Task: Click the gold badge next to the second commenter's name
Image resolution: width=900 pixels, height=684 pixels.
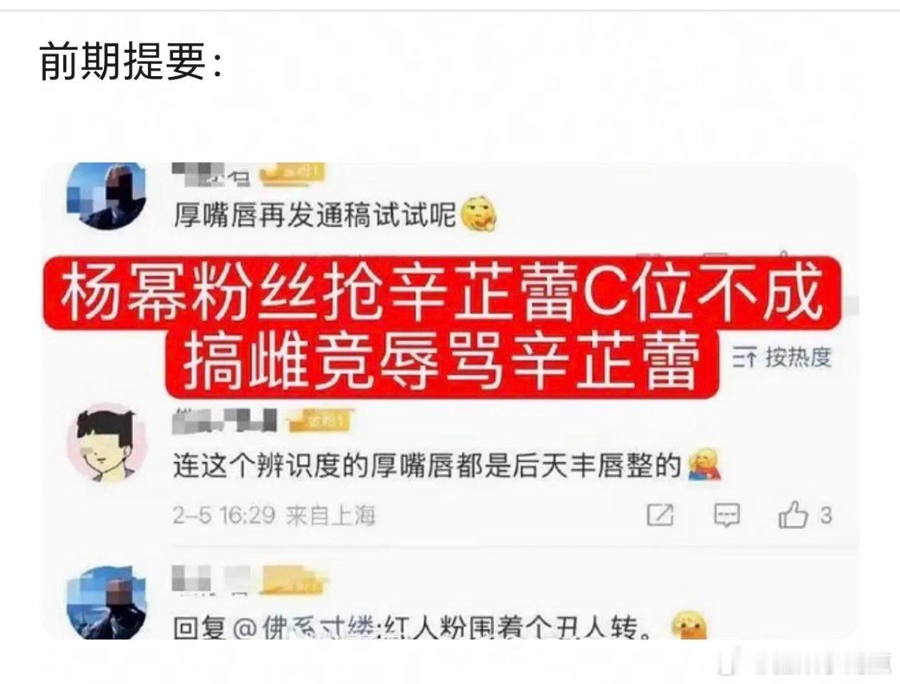Action: (319, 421)
